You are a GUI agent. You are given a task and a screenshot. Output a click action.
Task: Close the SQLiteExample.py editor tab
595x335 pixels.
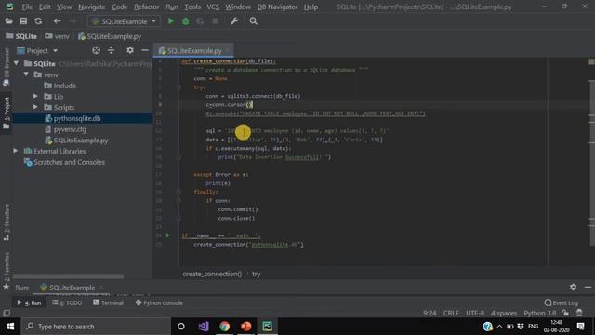228,50
